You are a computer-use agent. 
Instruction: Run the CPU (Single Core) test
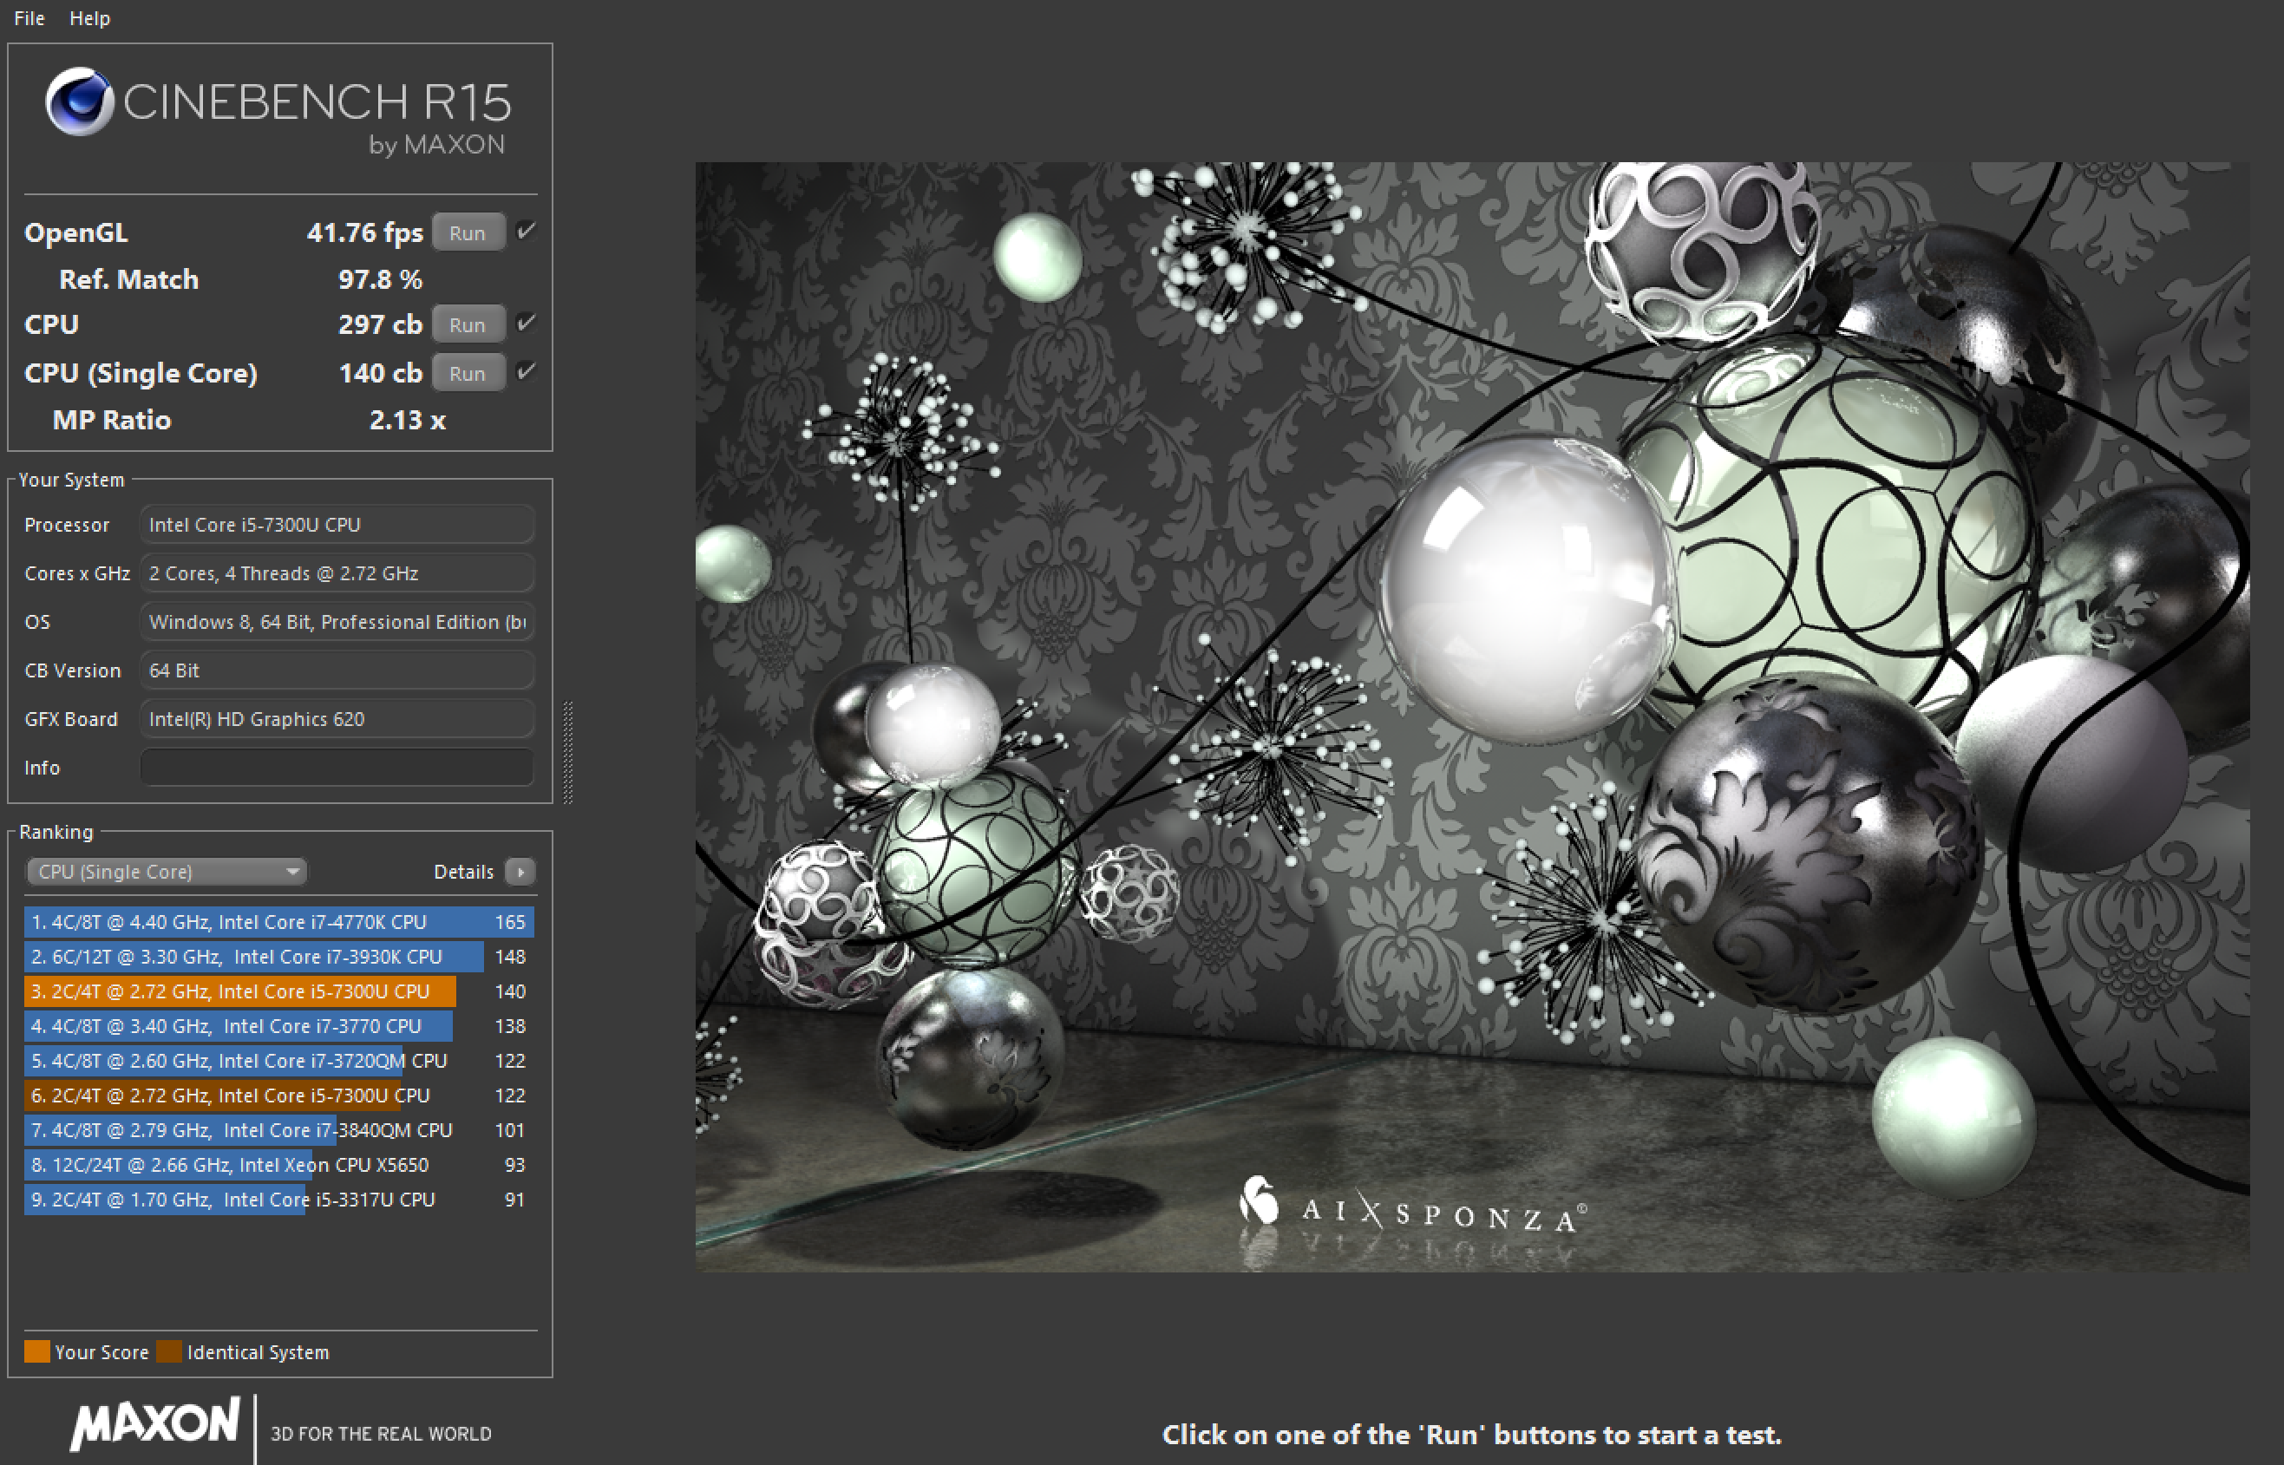tap(467, 373)
